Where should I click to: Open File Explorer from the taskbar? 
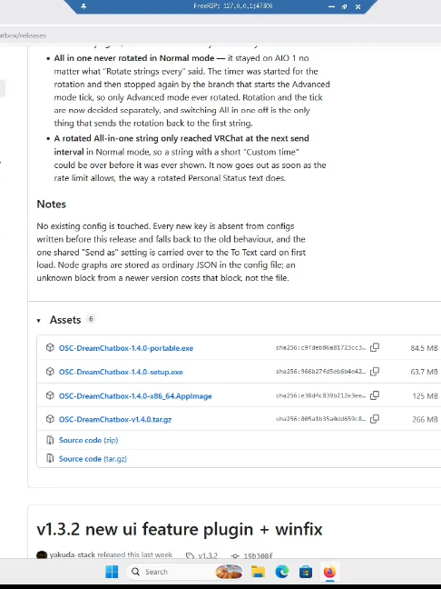[x=258, y=572]
